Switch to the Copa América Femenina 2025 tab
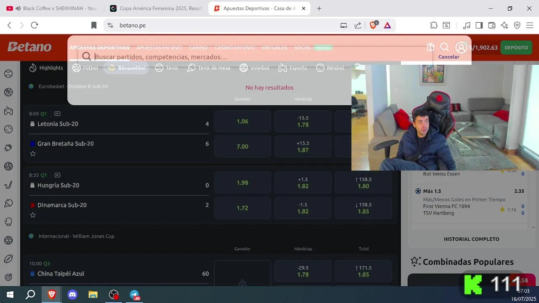The image size is (539, 303). coord(155,8)
